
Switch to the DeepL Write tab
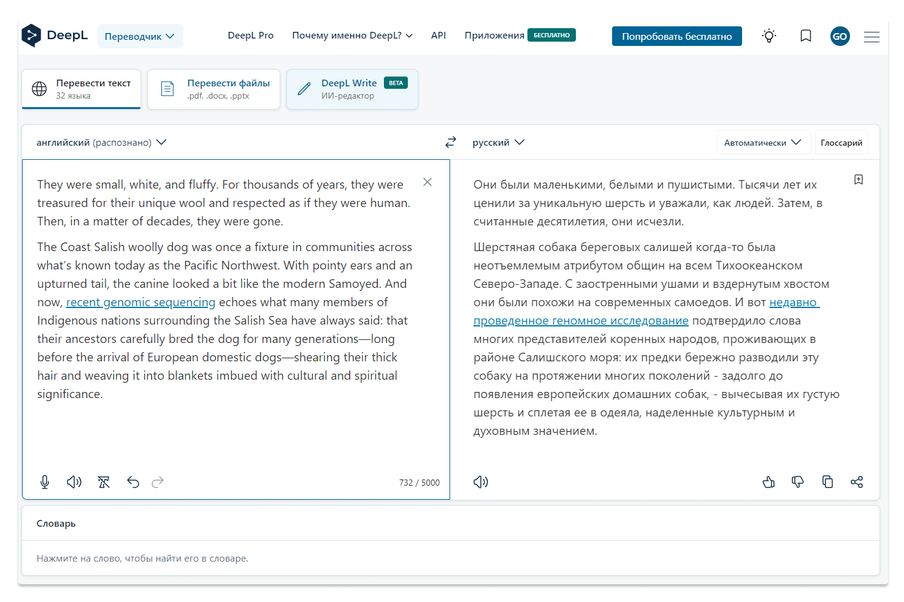tap(352, 89)
